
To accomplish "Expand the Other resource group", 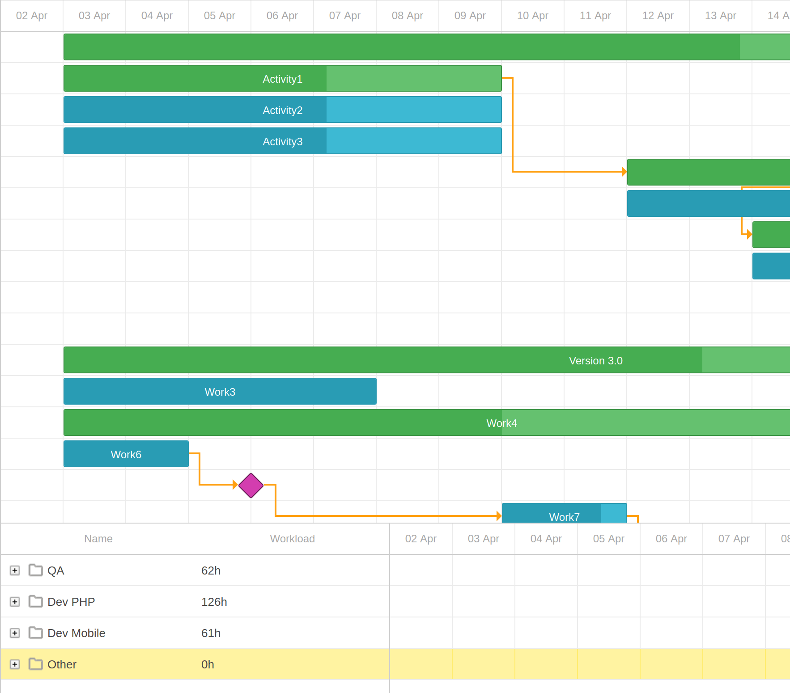I will tap(14, 664).
